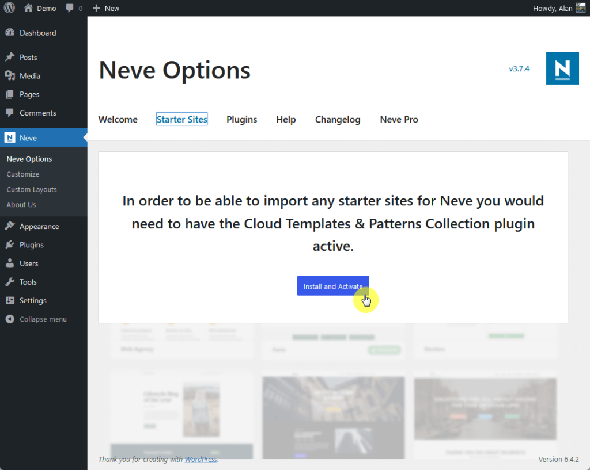This screenshot has width=590, height=470.
Task: Click the plus New icon
Action: pos(96,8)
